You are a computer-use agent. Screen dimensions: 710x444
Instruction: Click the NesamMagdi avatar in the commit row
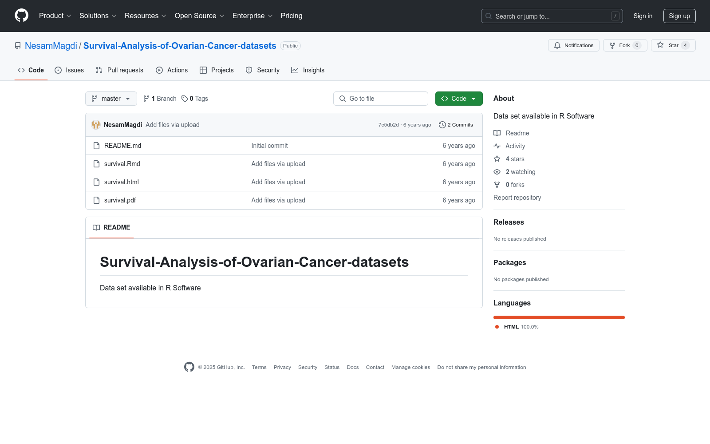(96, 125)
